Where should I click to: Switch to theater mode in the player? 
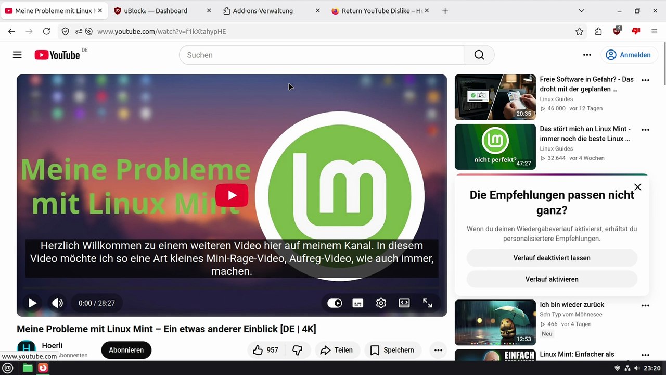point(404,303)
